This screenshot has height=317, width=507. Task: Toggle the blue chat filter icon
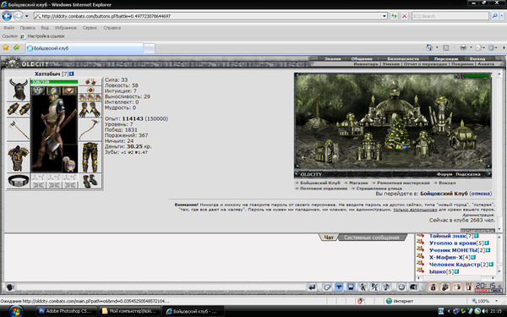[339, 287]
